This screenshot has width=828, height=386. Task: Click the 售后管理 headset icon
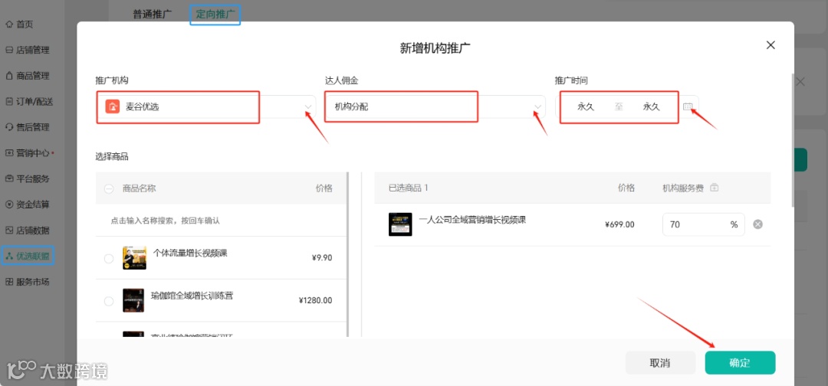click(9, 127)
